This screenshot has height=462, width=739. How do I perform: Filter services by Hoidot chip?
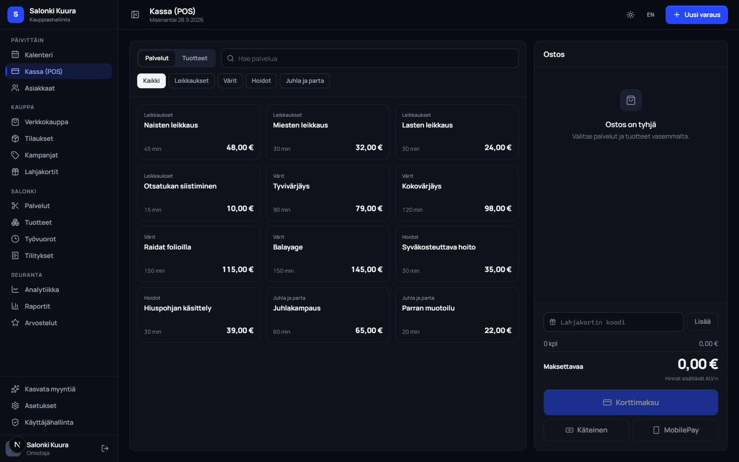(x=261, y=81)
